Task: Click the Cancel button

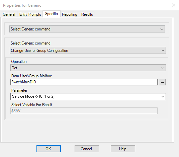Action: click(x=87, y=149)
